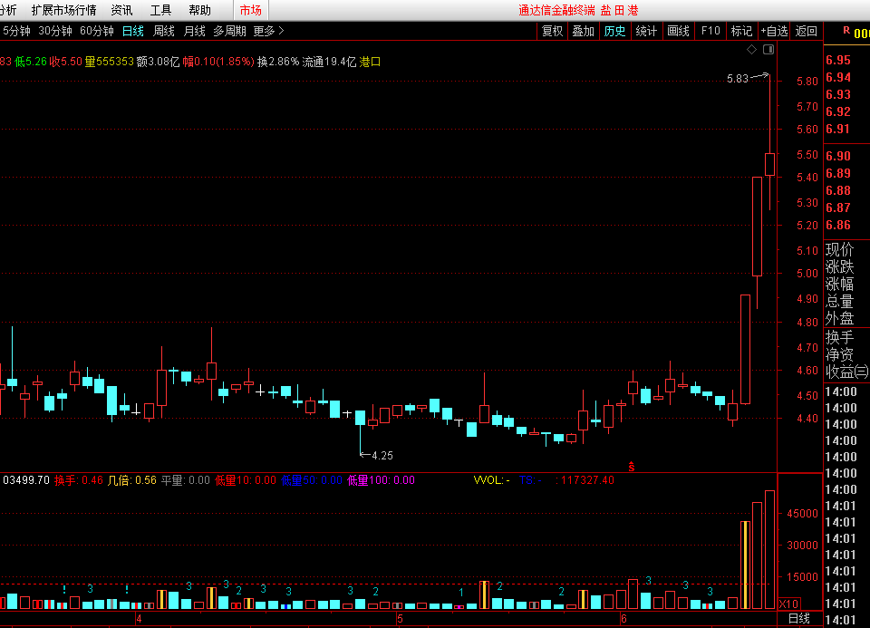The width and height of the screenshot is (870, 628).
Task: Activate the 画线 drawing tool
Action: [678, 31]
